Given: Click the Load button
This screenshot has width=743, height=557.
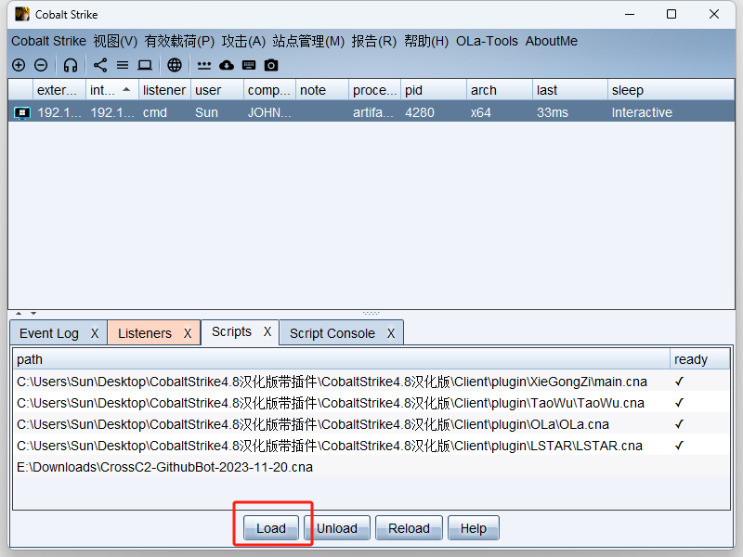Looking at the screenshot, I should click(271, 528).
